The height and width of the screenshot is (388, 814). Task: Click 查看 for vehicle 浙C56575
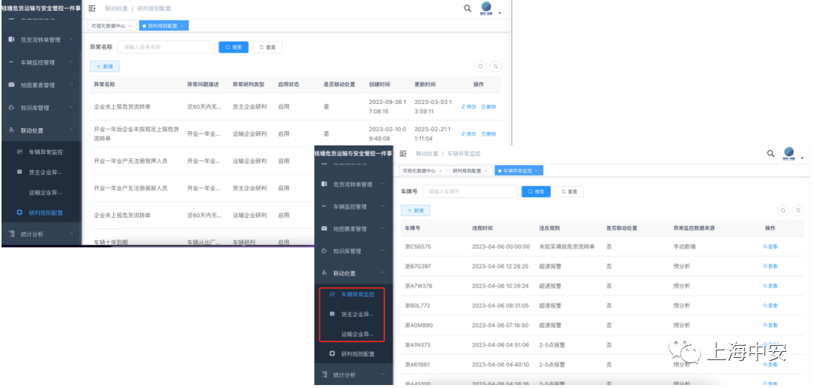click(x=770, y=246)
